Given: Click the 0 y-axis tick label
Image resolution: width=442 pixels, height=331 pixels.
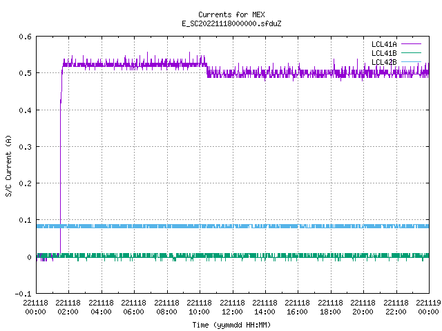Looking at the screenshot, I should pos(29,257).
